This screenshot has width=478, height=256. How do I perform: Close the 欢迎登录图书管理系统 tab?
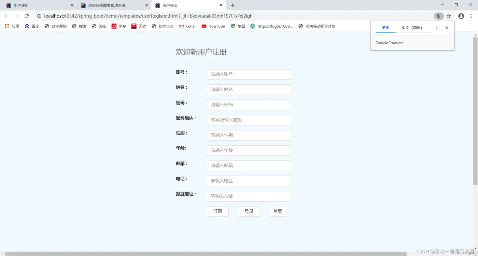(x=146, y=5)
